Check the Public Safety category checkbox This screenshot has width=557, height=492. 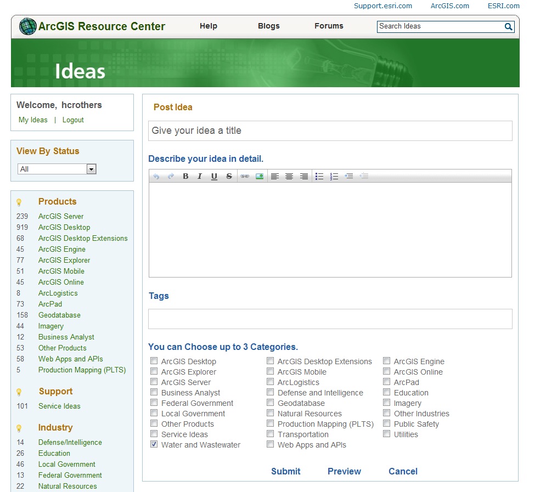tap(386, 423)
